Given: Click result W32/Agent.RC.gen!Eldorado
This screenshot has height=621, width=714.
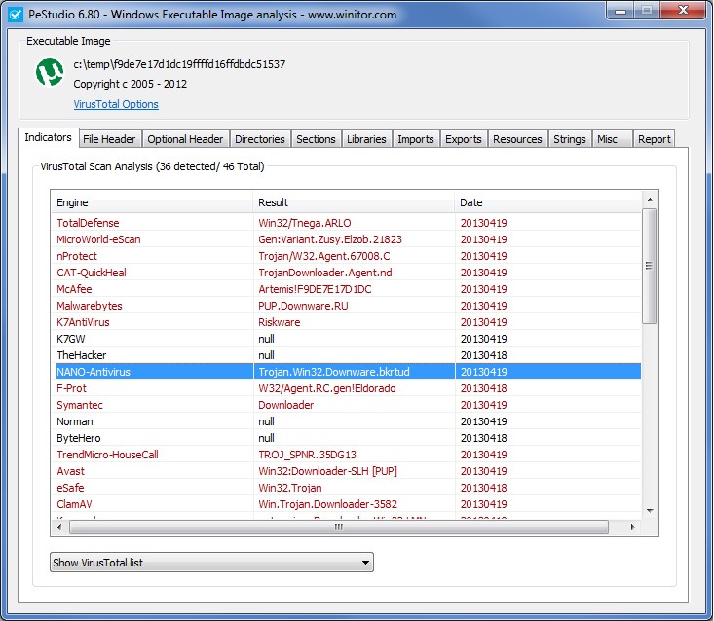Looking at the screenshot, I should click(327, 388).
